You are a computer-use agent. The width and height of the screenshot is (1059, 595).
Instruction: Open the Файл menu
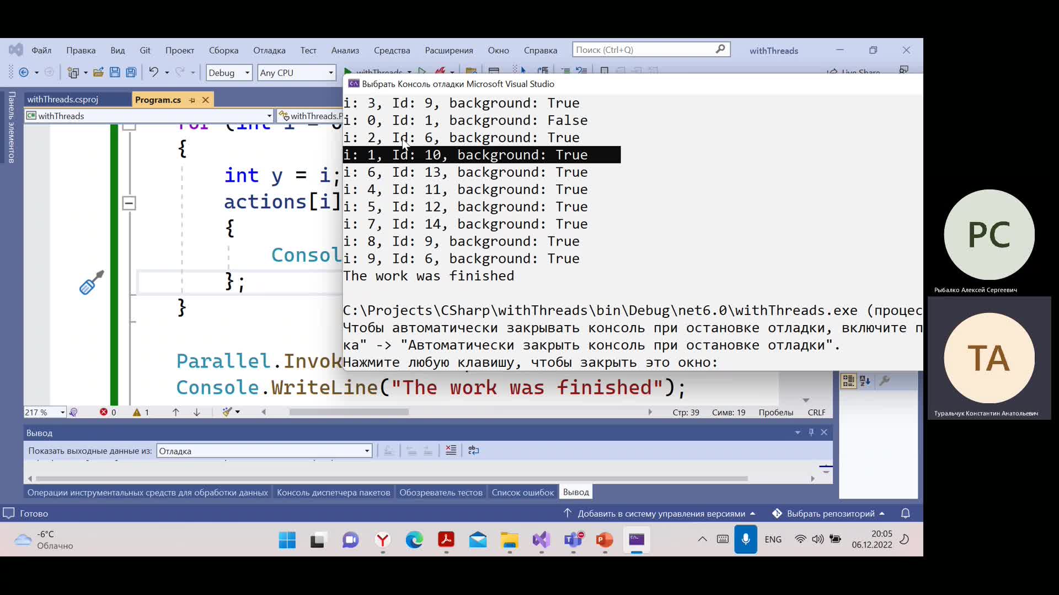(41, 50)
